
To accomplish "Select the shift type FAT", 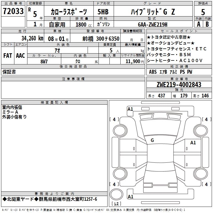I will point(8,56).
